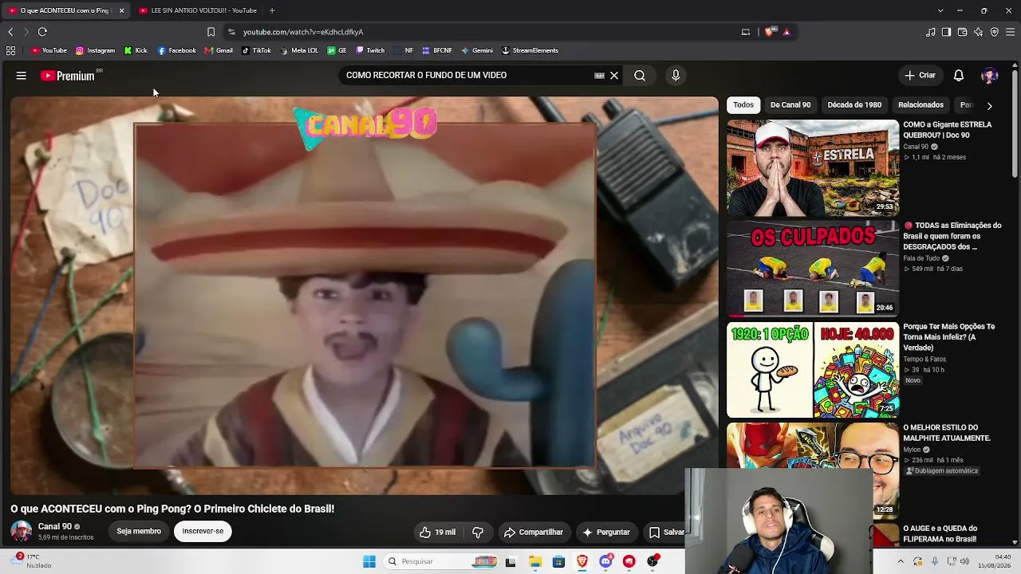Go back in the browser
The image size is (1021, 574).
[x=10, y=32]
